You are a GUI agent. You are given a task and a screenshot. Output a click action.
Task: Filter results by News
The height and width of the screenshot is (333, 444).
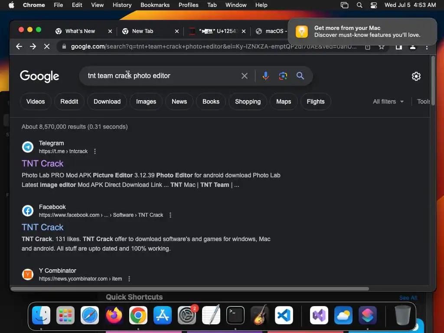click(179, 101)
